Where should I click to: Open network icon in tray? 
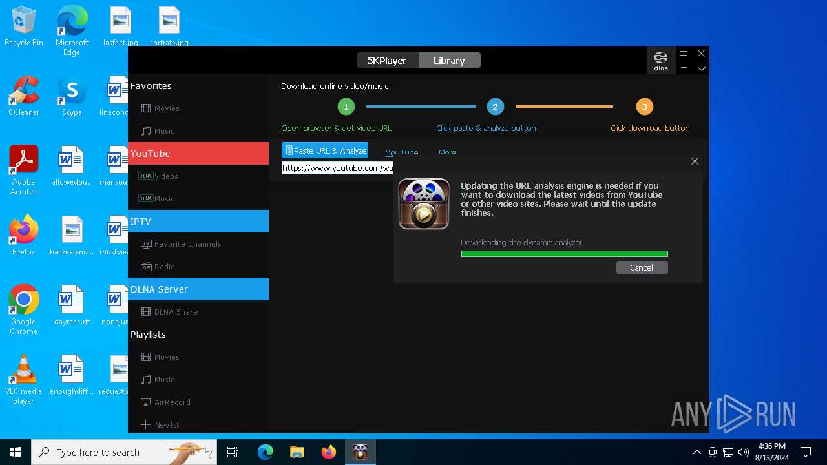coord(728,452)
